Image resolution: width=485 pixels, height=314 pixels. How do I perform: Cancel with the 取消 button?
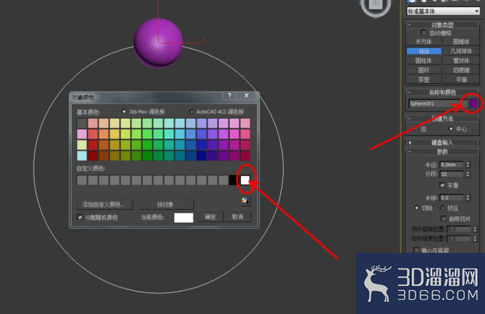click(x=237, y=217)
